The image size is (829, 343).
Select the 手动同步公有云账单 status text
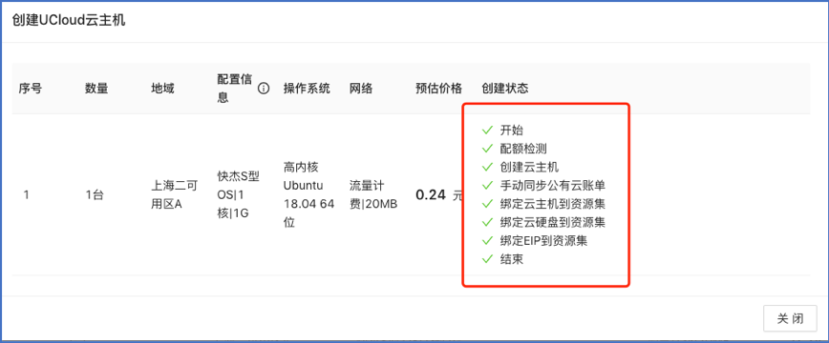pos(552,185)
